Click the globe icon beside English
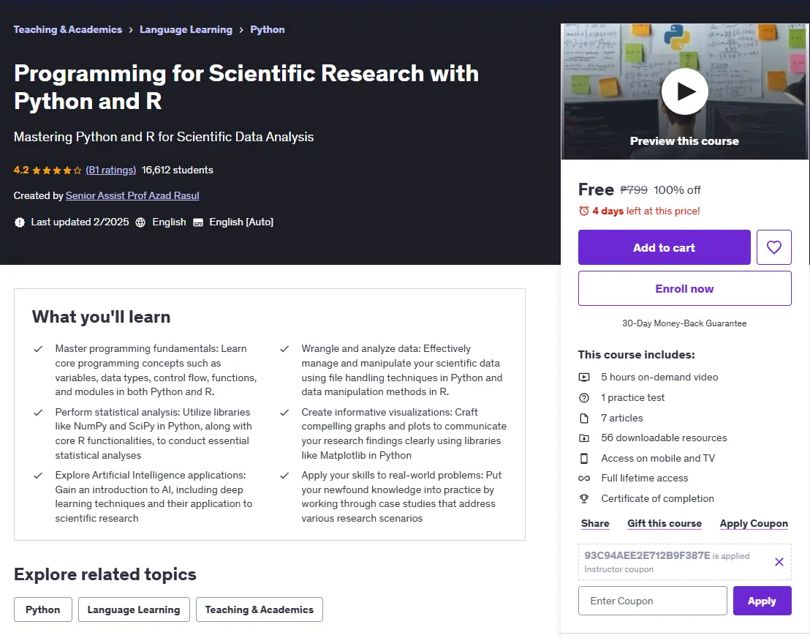Screen dimensions: 810x638 click(140, 222)
